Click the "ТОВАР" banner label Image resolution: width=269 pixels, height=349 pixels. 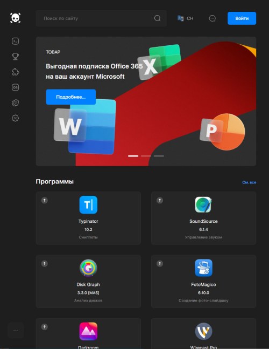(x=53, y=52)
